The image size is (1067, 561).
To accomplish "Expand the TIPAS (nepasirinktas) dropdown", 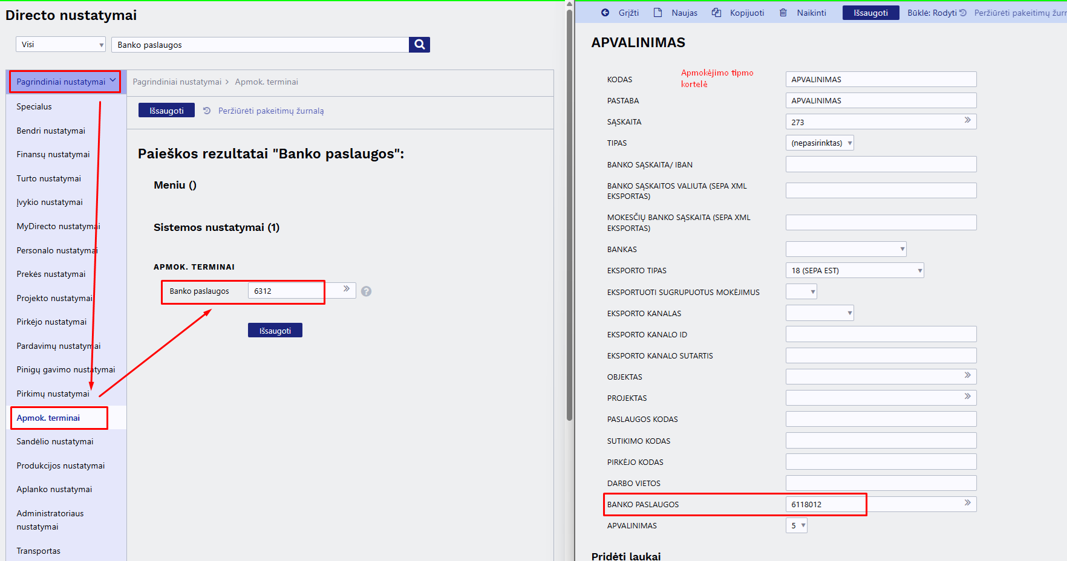I will click(820, 143).
